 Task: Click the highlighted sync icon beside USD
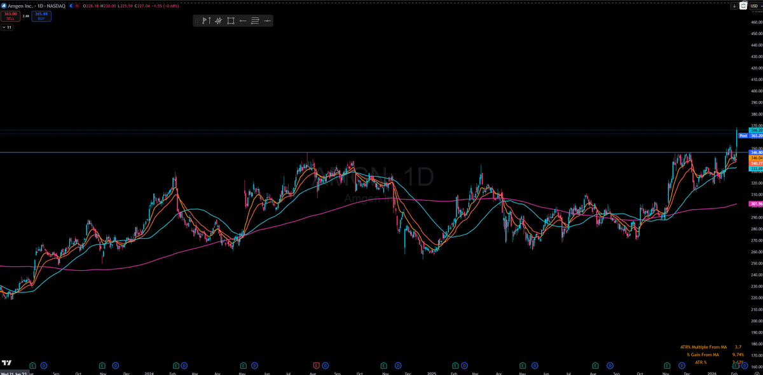click(743, 5)
